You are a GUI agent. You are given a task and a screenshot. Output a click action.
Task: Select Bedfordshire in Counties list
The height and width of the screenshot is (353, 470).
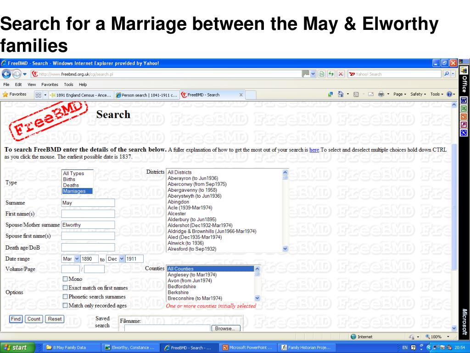(210, 286)
